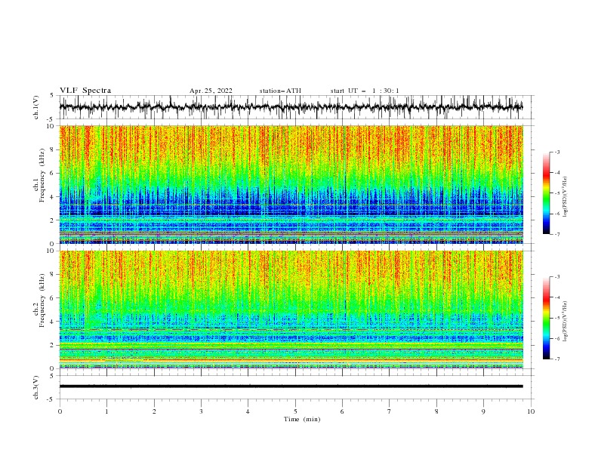Image resolution: width=598 pixels, height=462 pixels.
Task: Click tick label 7 on Time axis
Action: tap(390, 411)
